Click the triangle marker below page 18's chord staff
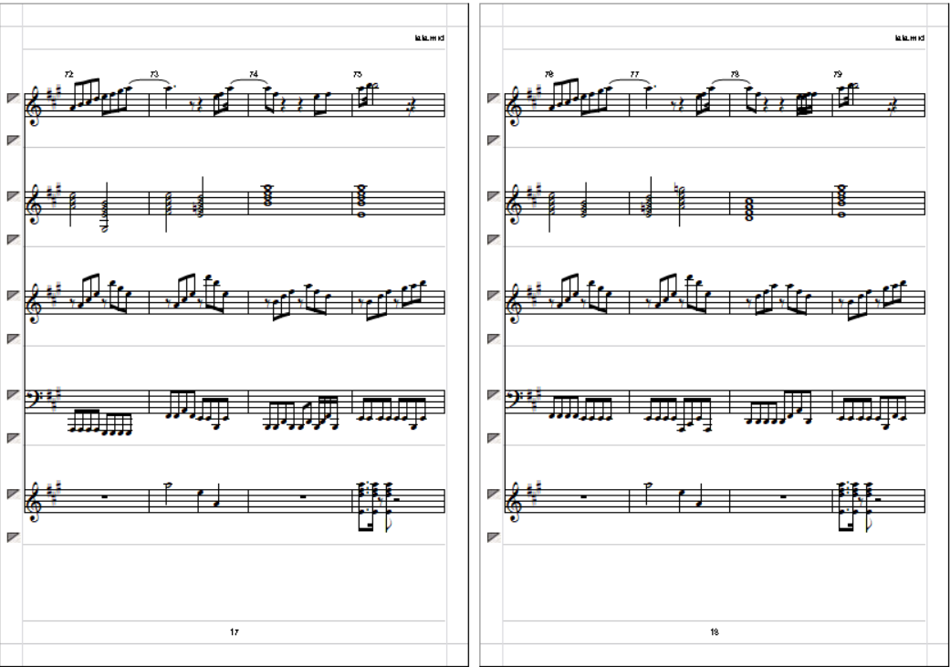Image resolution: width=950 pixels, height=667 pixels. [x=494, y=239]
